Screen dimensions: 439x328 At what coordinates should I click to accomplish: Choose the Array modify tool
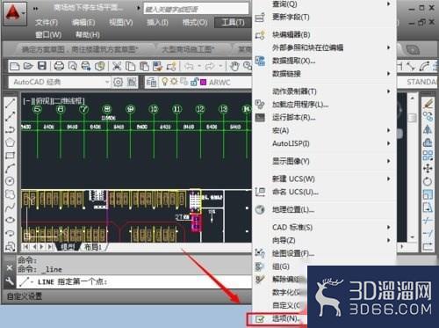coord(428,156)
